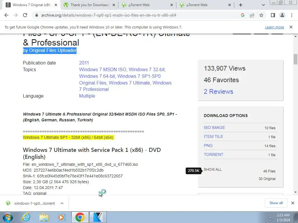Close the Windows 7 Original tab
The height and width of the screenshot is (223, 298).
coord(56,5)
